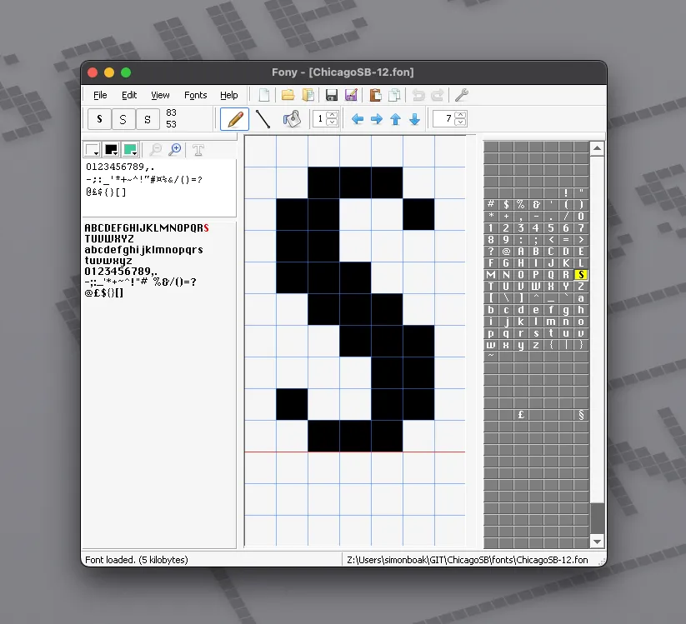Open the Fonts menu
The image size is (686, 624).
(195, 95)
